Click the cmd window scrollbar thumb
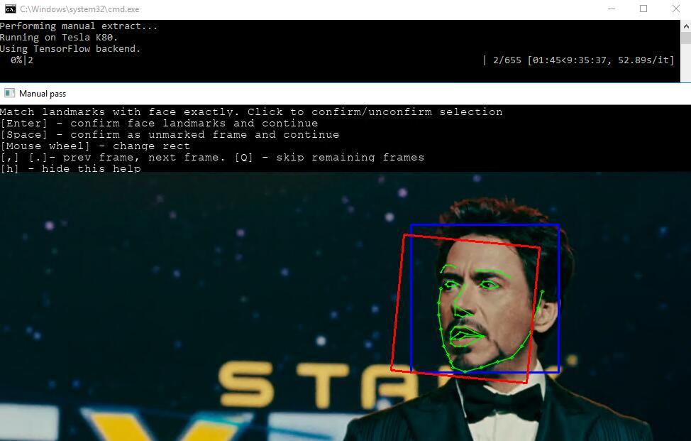The image size is (691, 441). [686, 38]
